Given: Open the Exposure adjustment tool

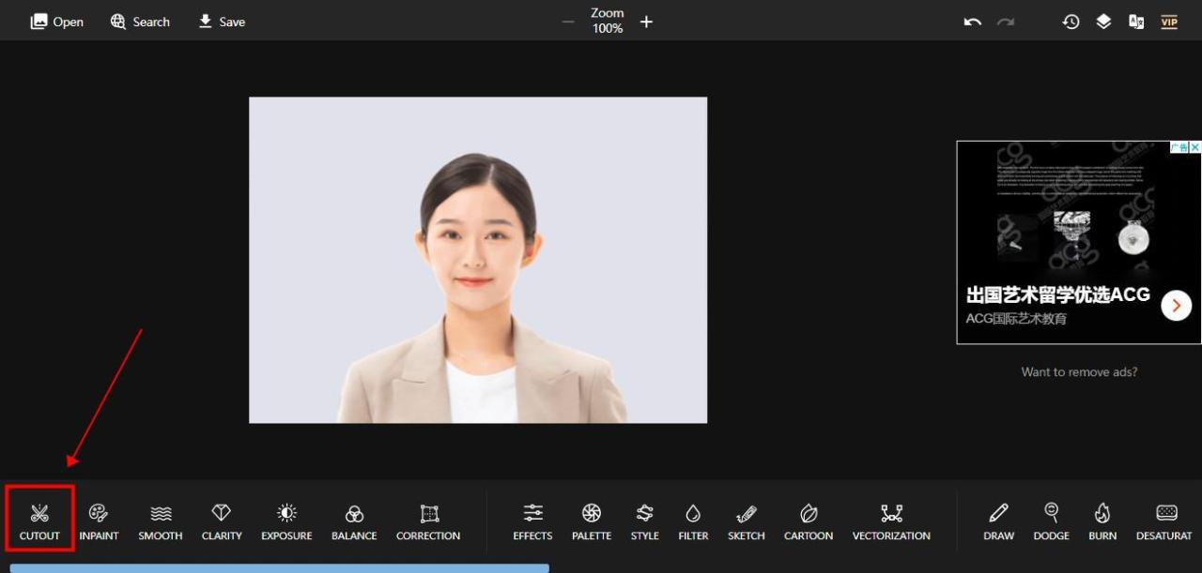Looking at the screenshot, I should (x=286, y=520).
